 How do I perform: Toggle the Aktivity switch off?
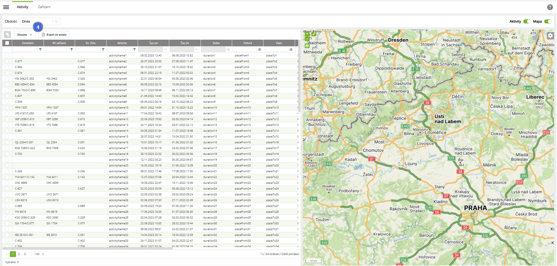[x=527, y=21]
